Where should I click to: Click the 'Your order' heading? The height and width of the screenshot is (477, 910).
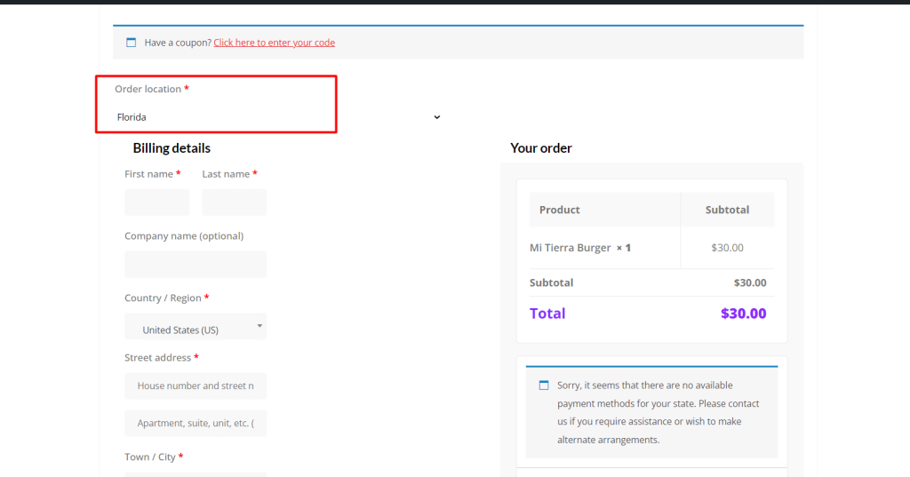[x=541, y=148]
